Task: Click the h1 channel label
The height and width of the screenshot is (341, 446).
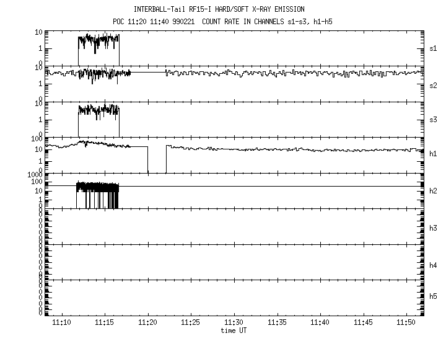Action: pyautogui.click(x=434, y=154)
